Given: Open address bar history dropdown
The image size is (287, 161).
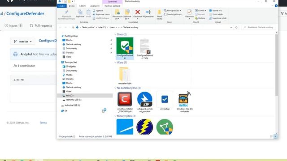Looking at the screenshot, I should [x=231, y=27].
